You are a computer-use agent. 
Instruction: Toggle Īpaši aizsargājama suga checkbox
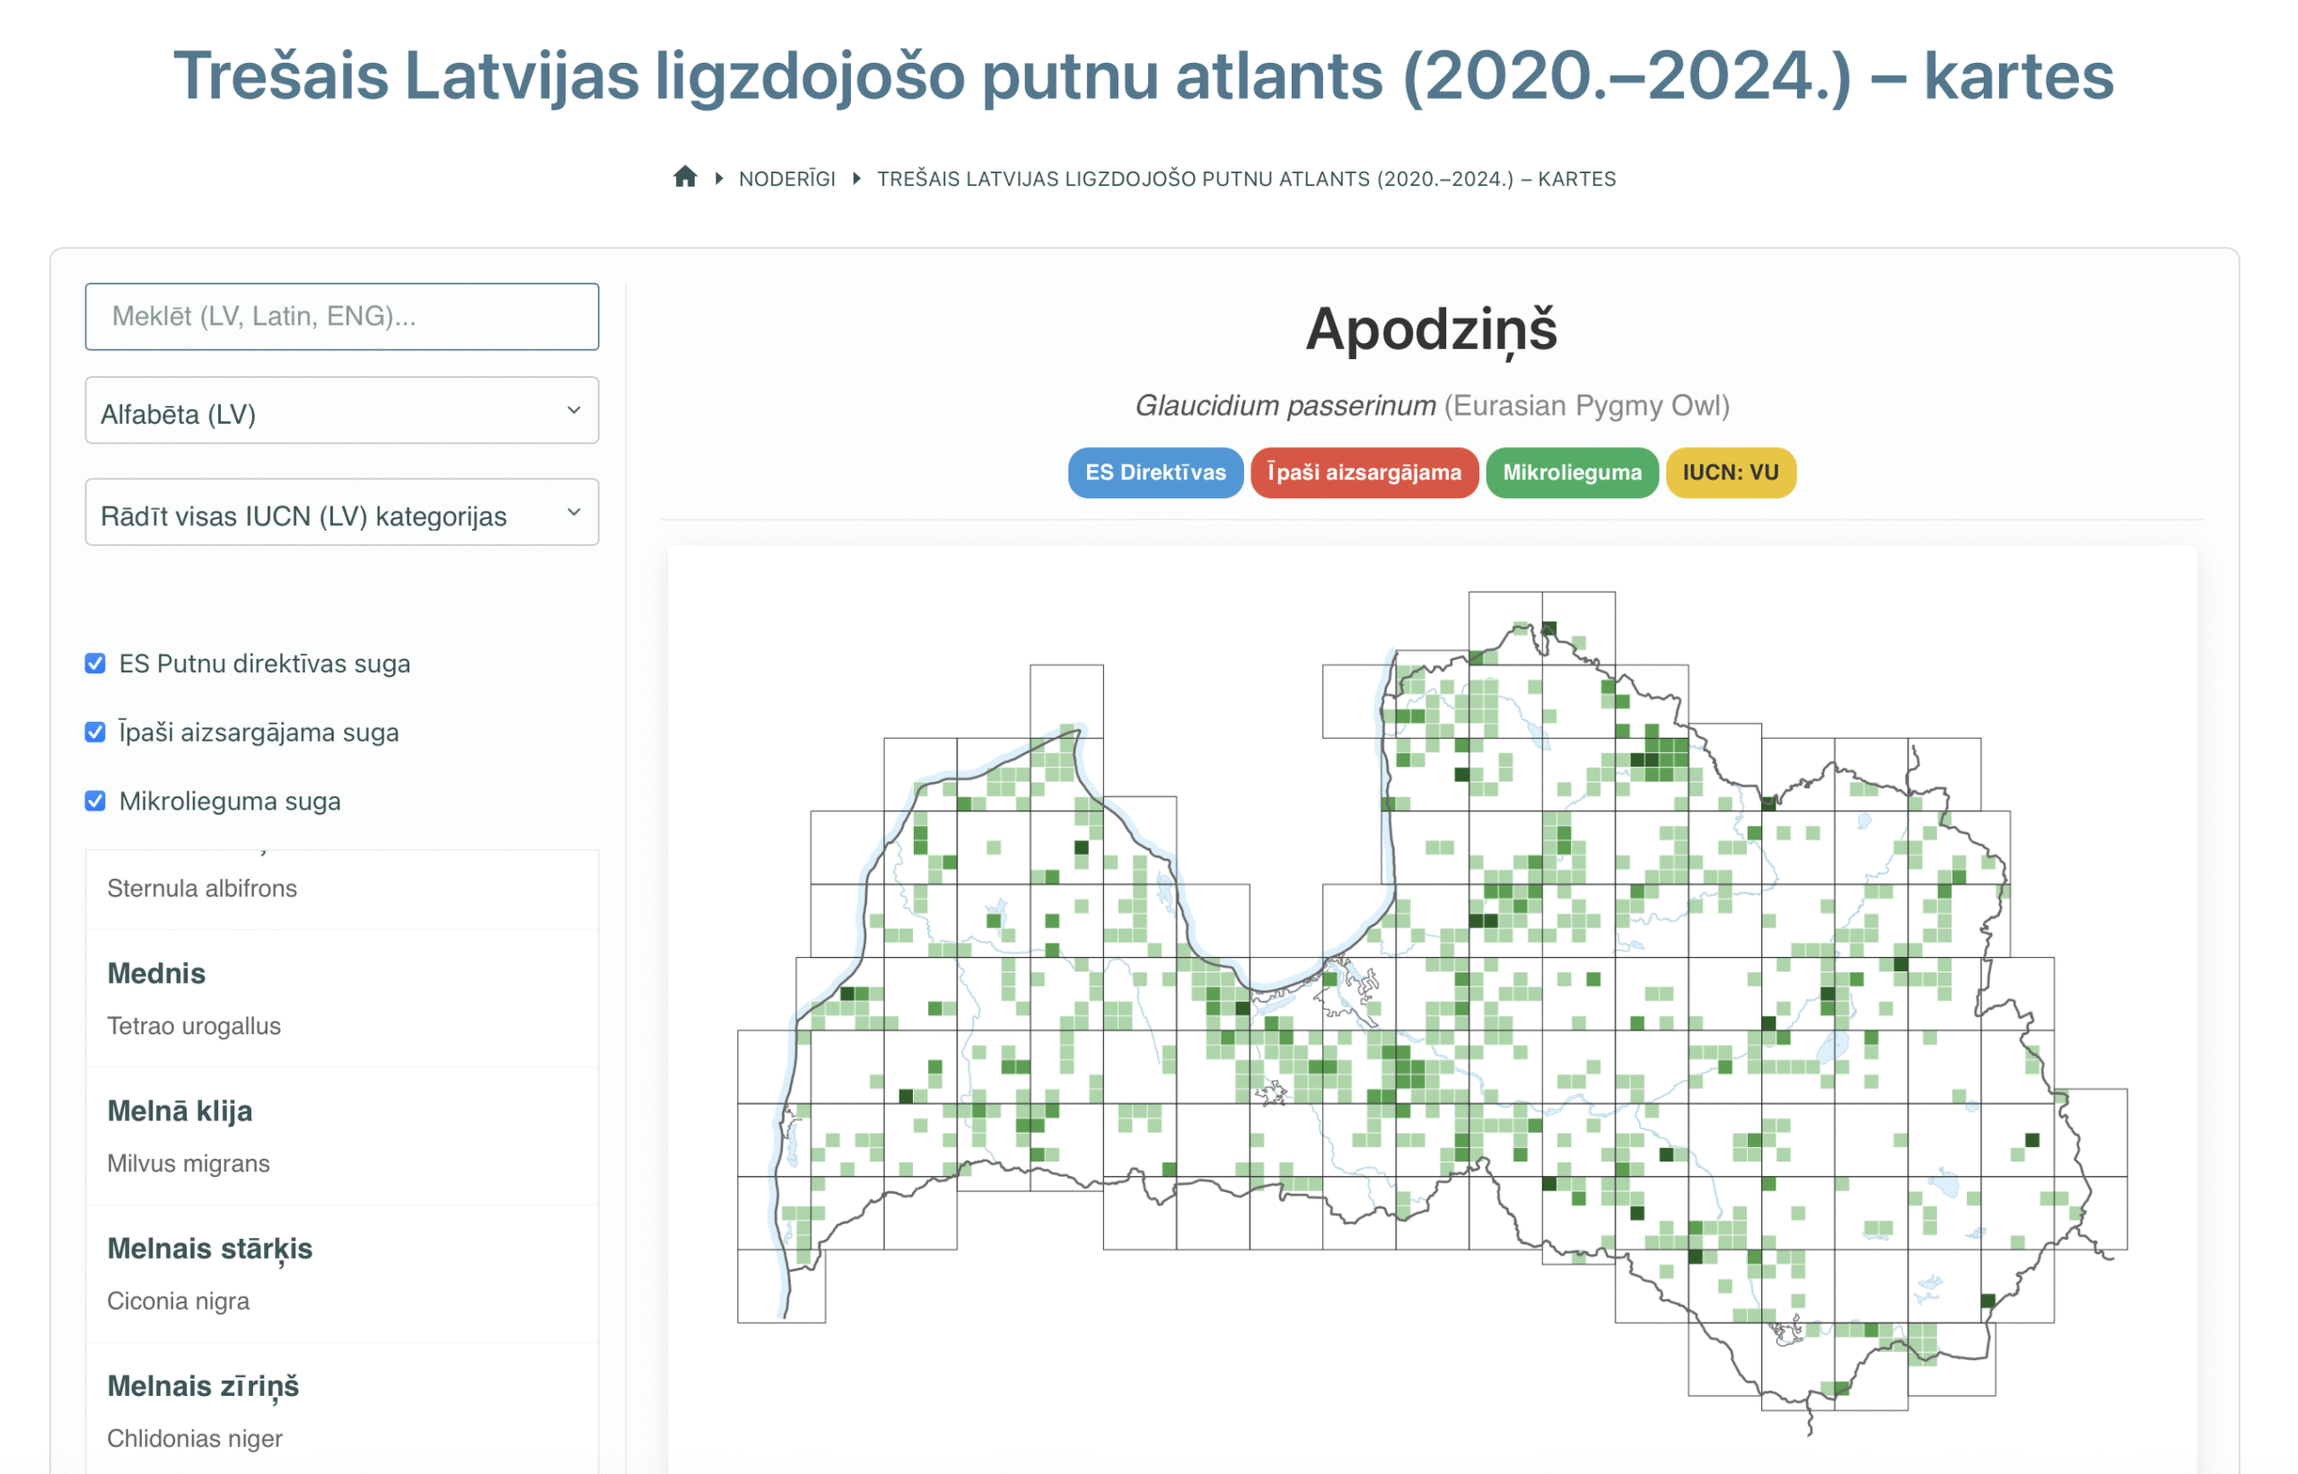coord(95,733)
